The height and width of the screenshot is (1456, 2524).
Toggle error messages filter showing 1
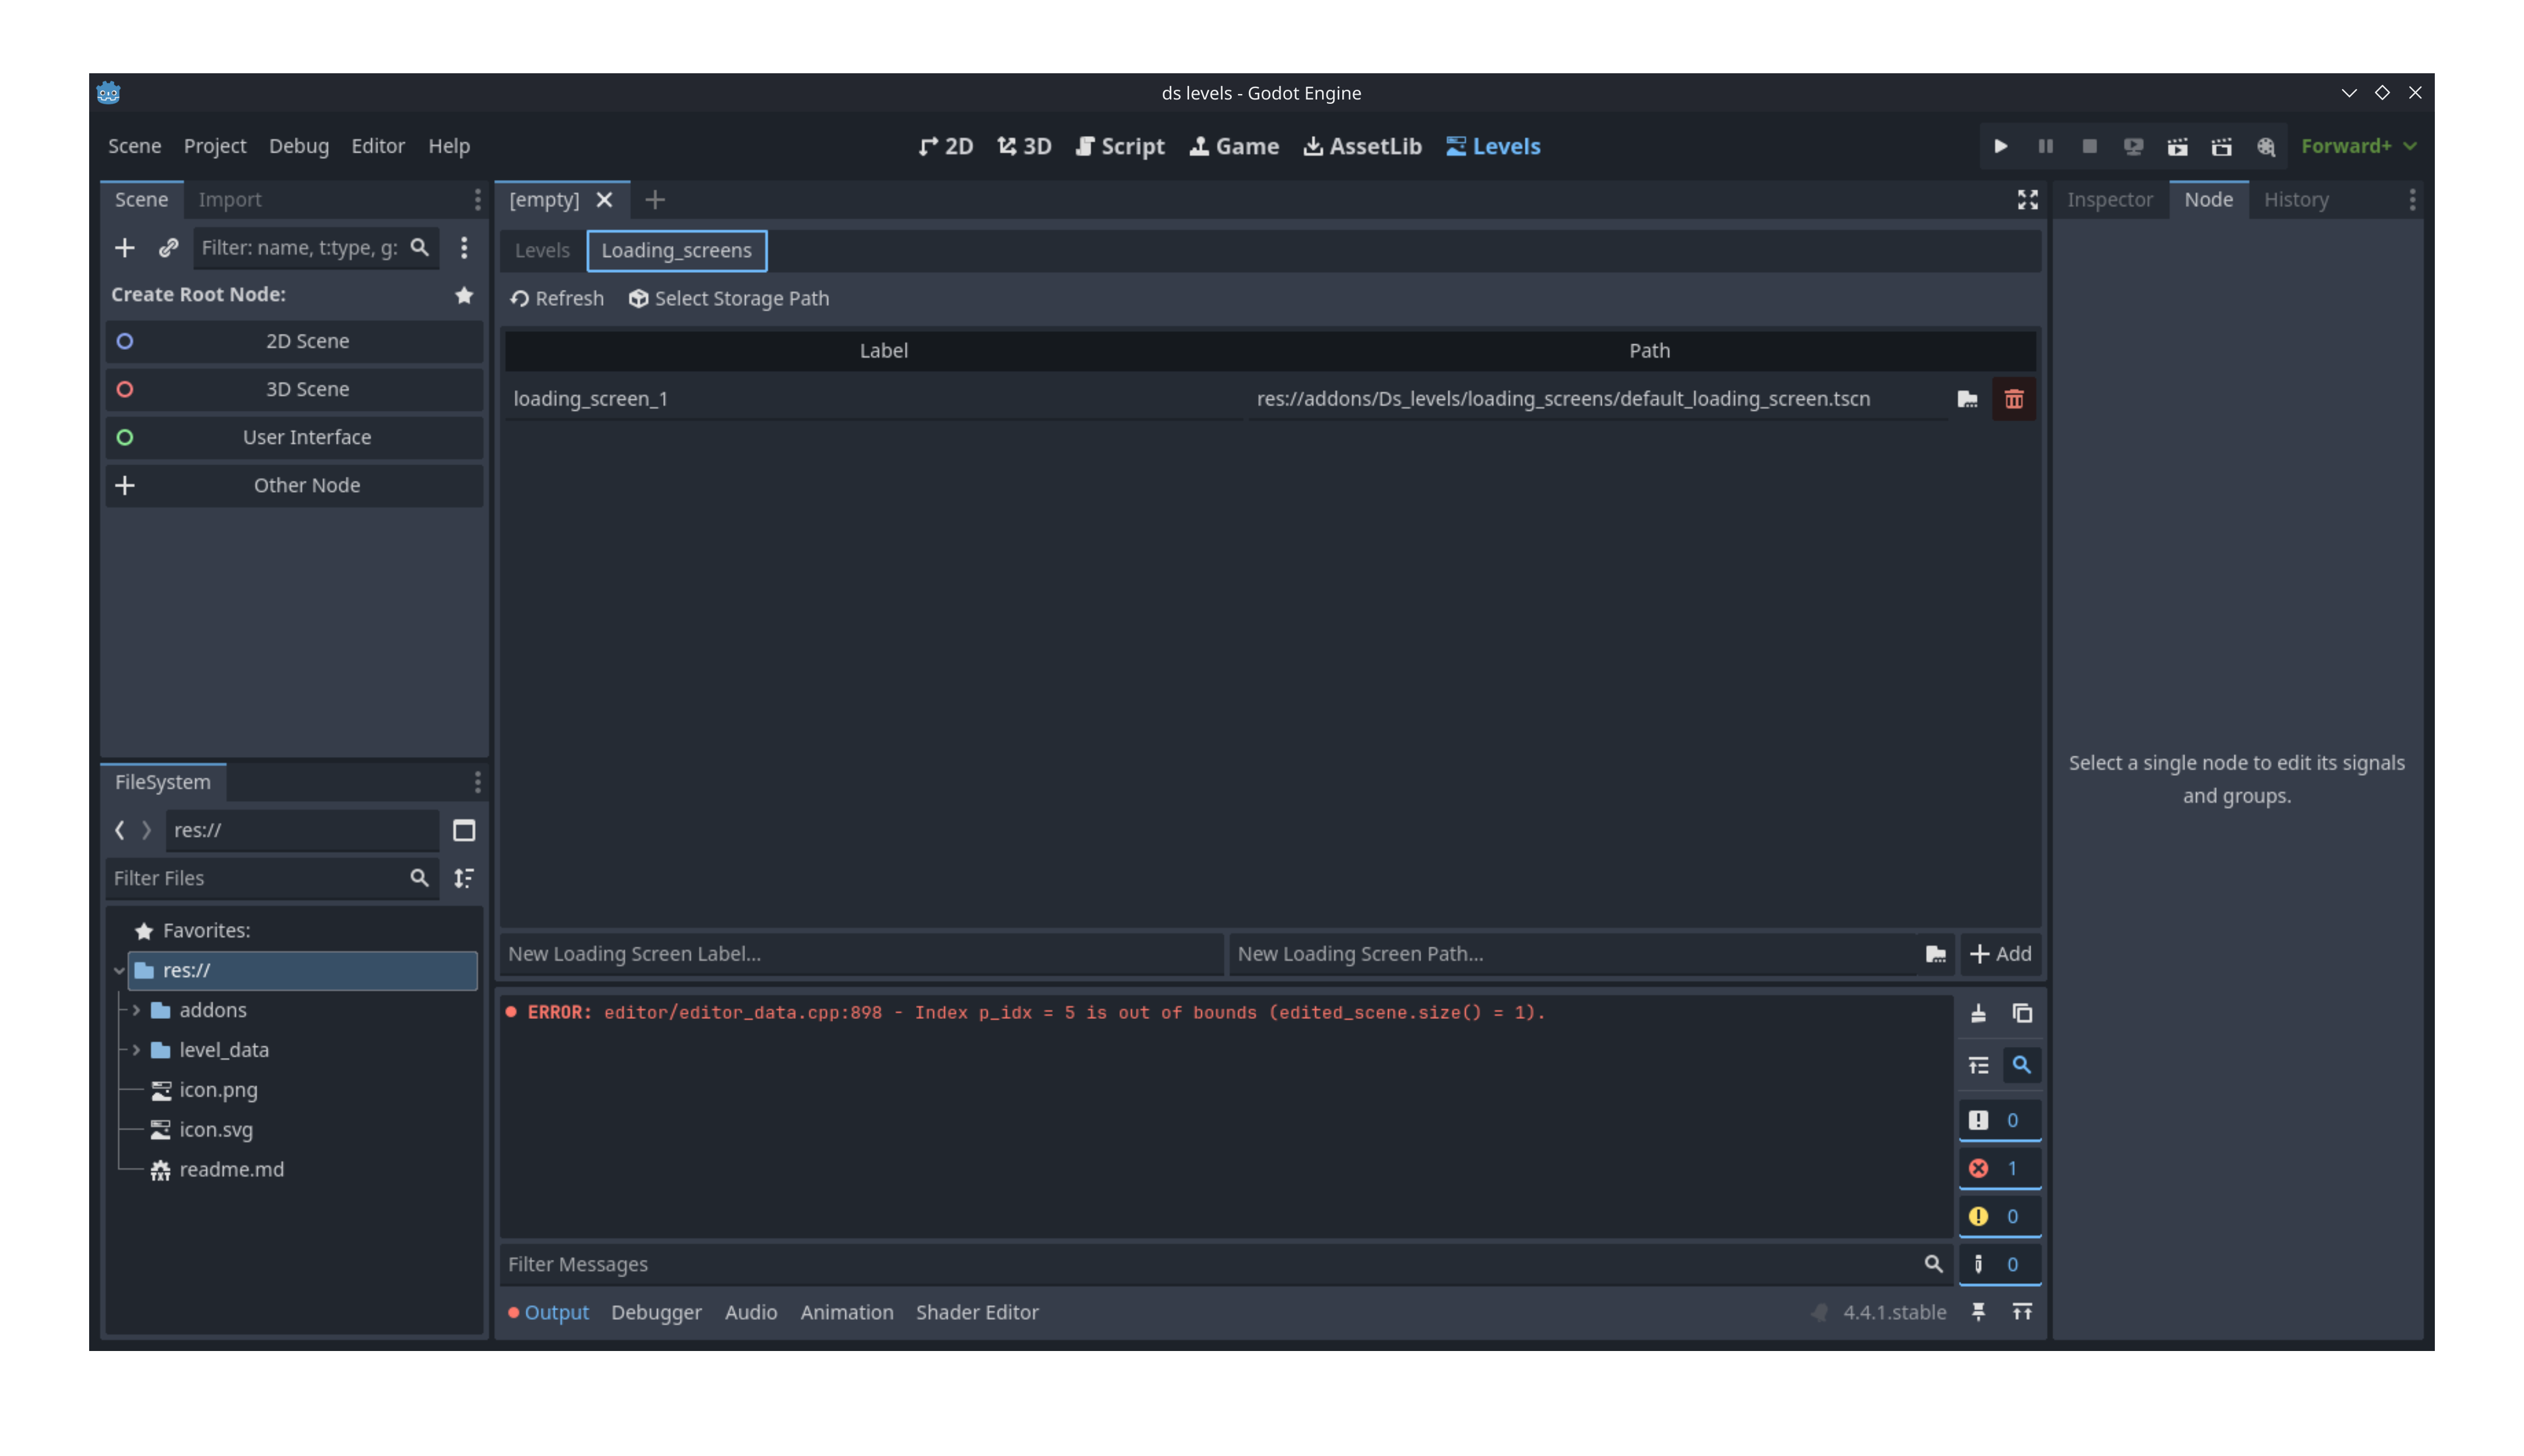click(1999, 1168)
